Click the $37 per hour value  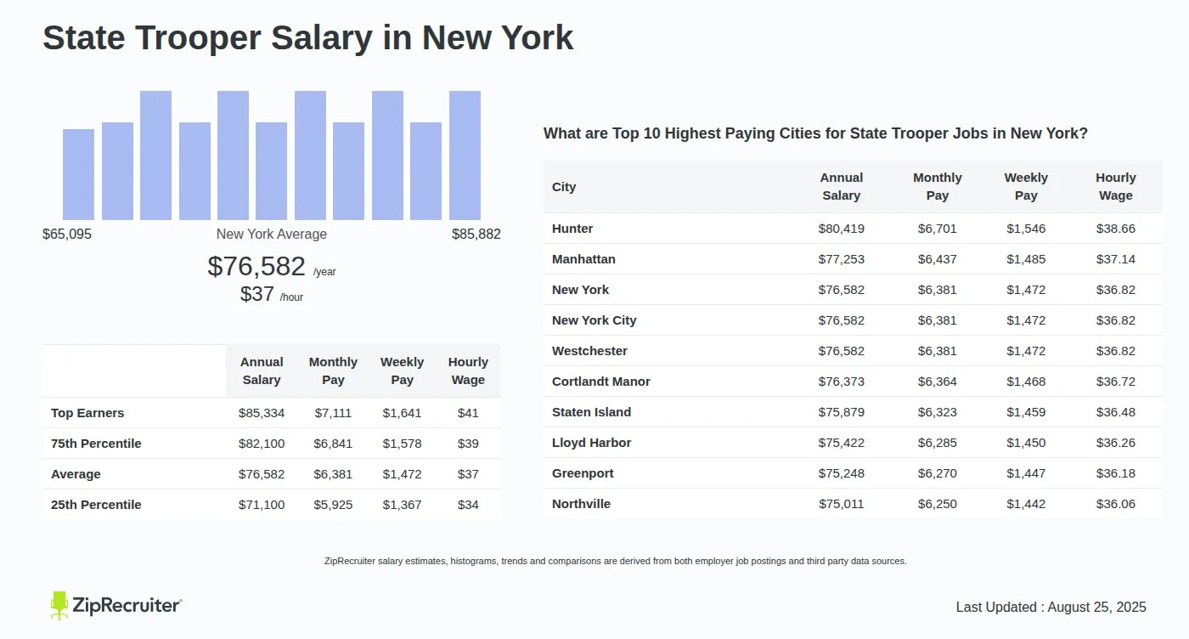pos(272,294)
